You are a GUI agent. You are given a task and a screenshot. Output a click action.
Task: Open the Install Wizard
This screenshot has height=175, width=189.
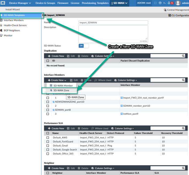click(x=13, y=9)
